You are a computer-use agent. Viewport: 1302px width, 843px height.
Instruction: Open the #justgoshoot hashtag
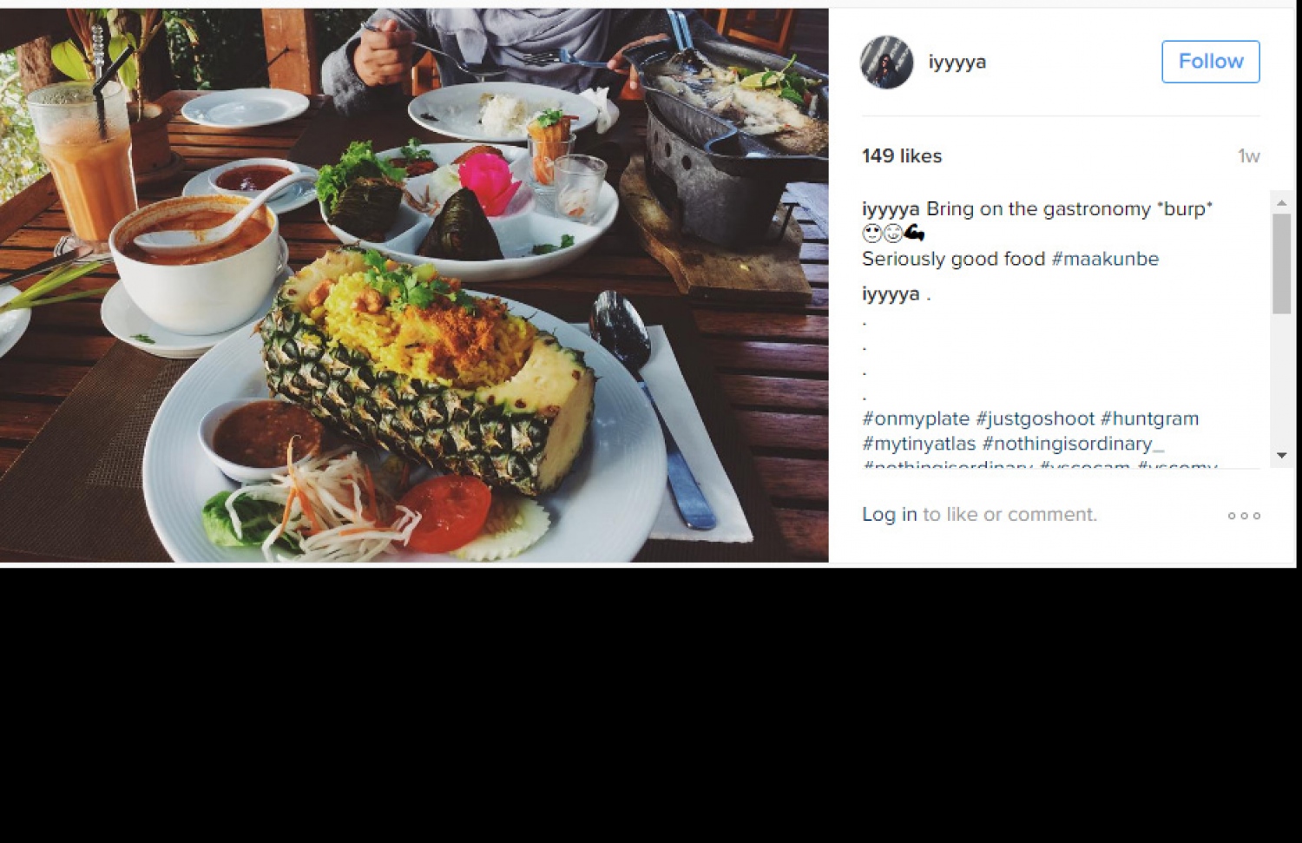coord(1036,418)
